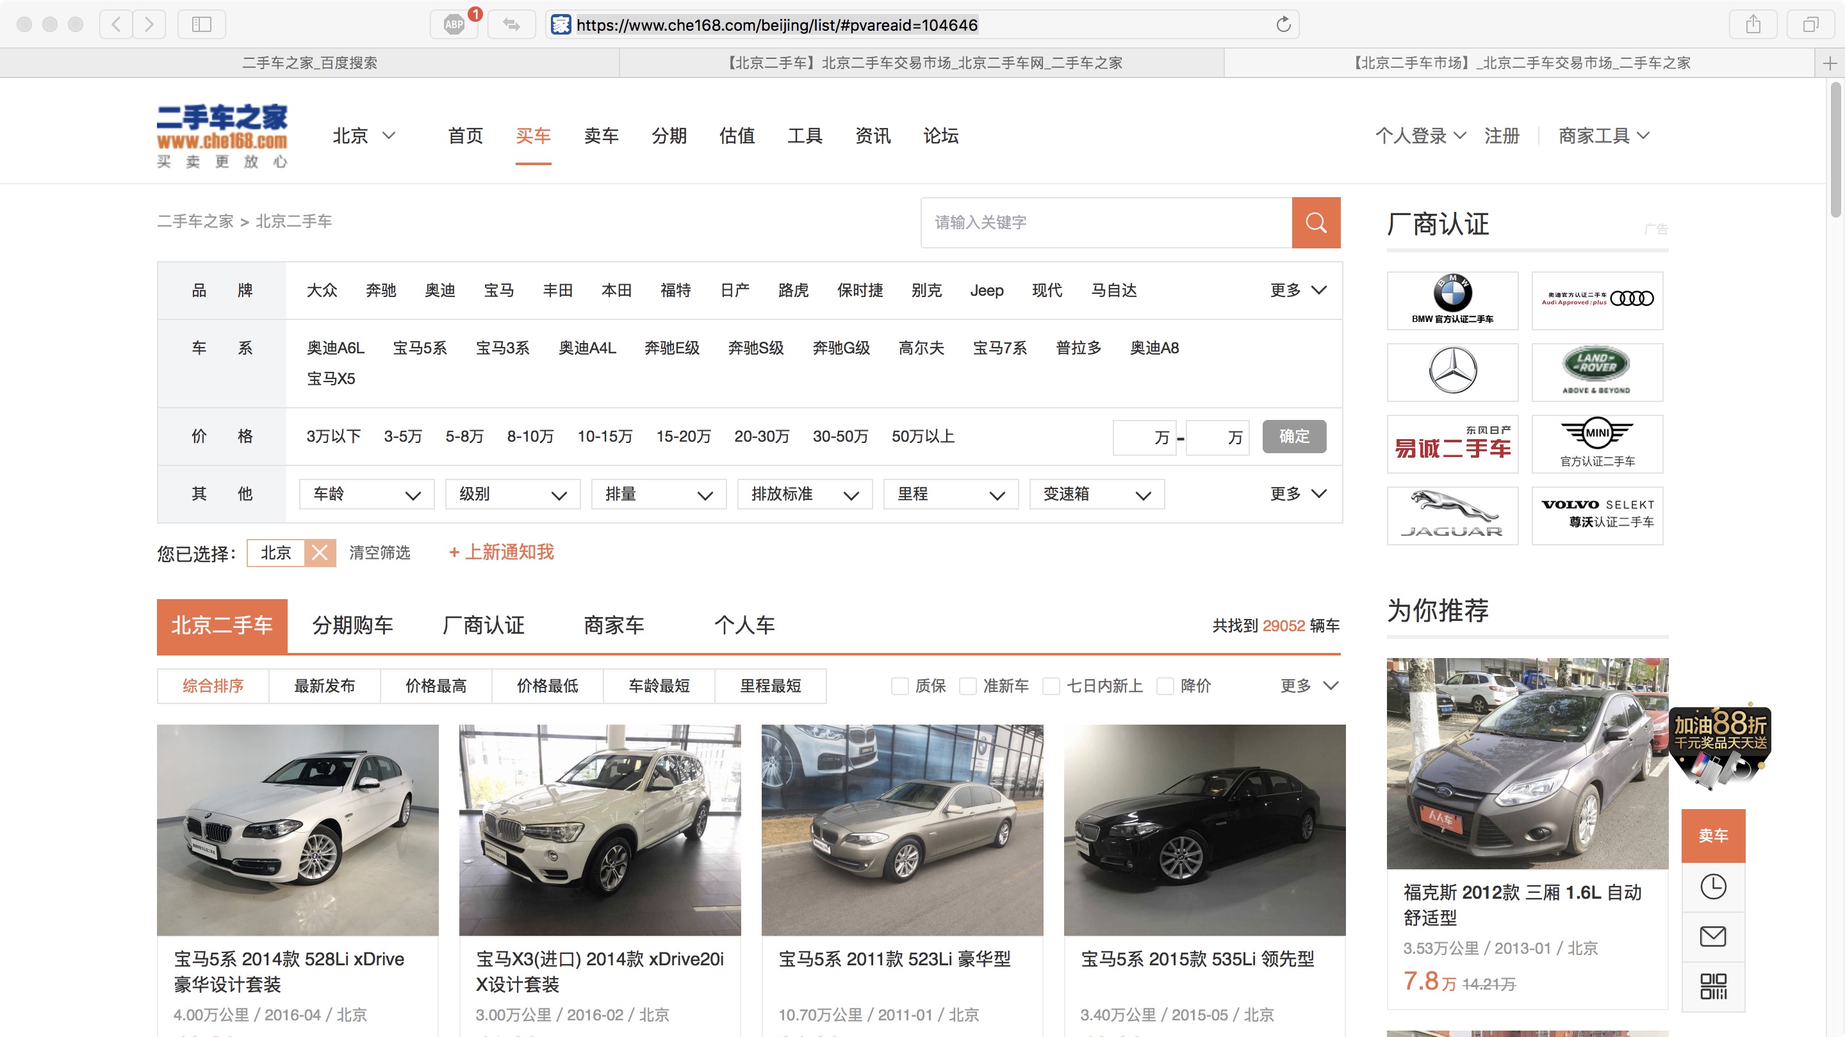This screenshot has width=1845, height=1037.
Task: Click the envelope message icon in sidebar
Action: pos(1712,936)
